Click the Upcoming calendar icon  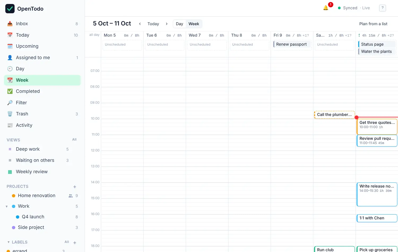10,46
